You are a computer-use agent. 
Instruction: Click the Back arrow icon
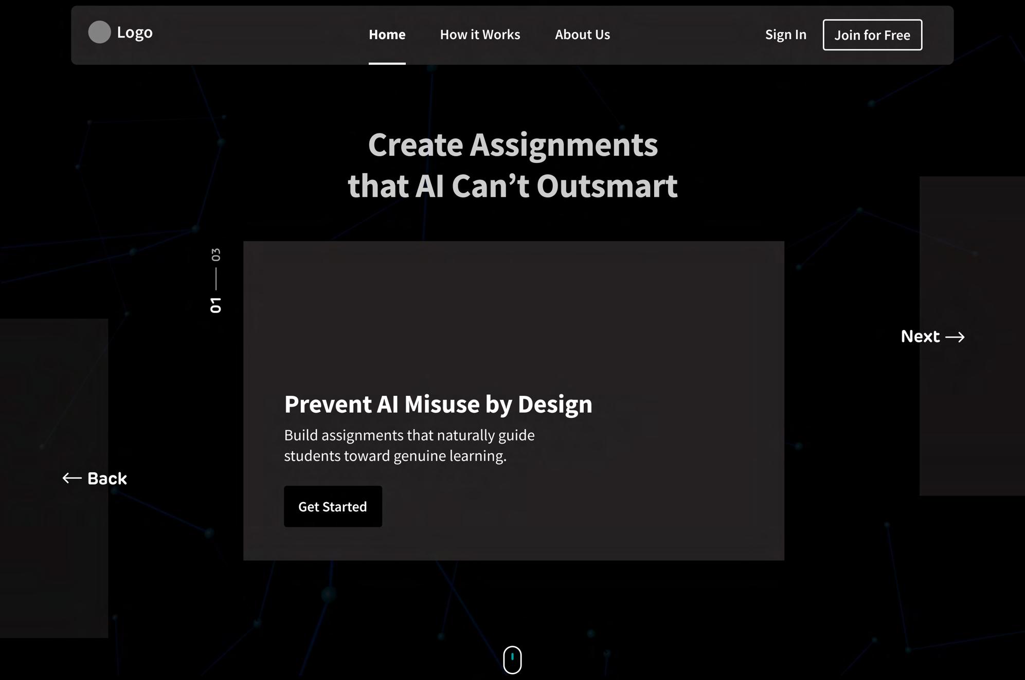tap(72, 479)
